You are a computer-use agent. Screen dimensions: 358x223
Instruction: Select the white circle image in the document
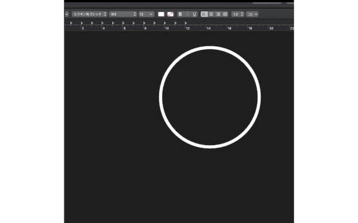click(210, 97)
